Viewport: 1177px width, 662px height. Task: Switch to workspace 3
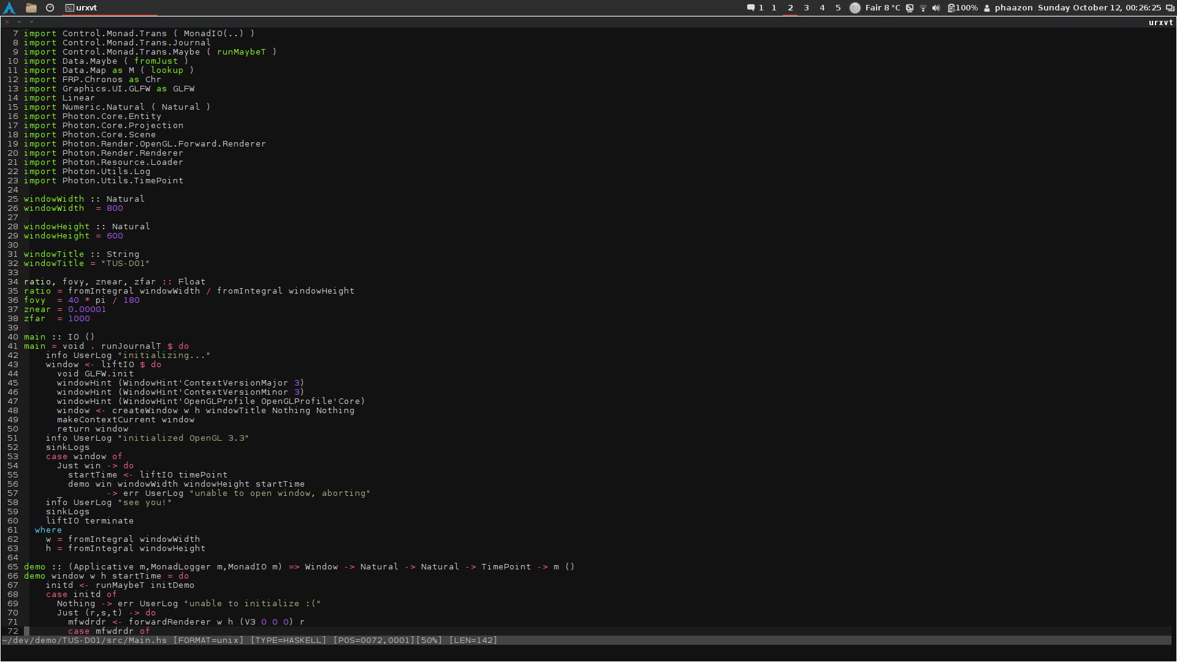(806, 8)
